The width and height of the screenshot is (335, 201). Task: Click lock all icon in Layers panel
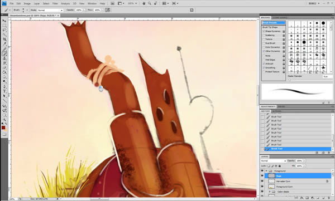280,166
